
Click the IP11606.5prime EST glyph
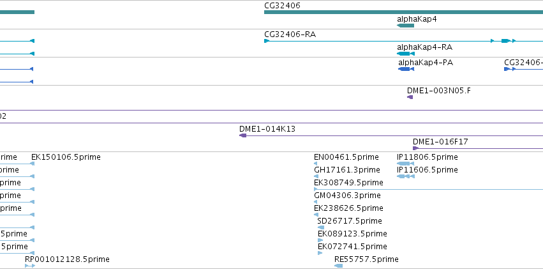pyautogui.click(x=406, y=176)
